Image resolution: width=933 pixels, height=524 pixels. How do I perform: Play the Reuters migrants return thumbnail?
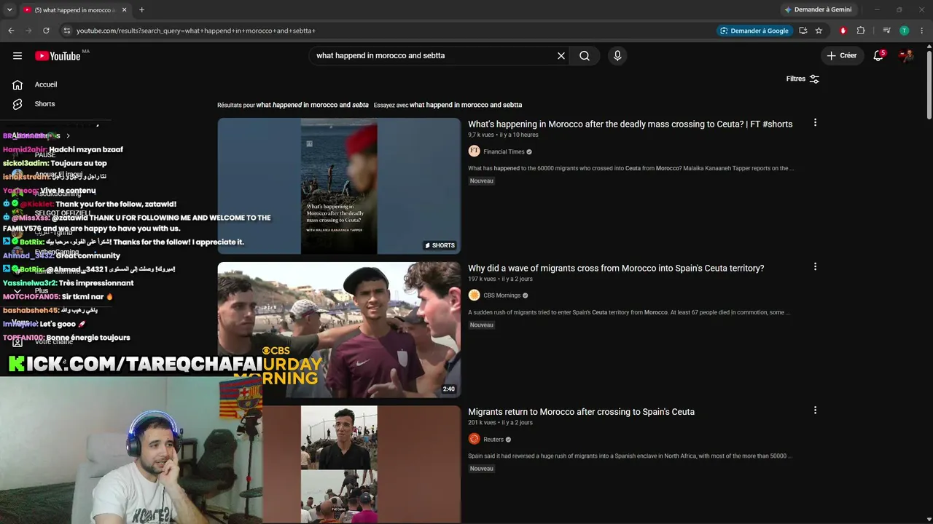339,464
